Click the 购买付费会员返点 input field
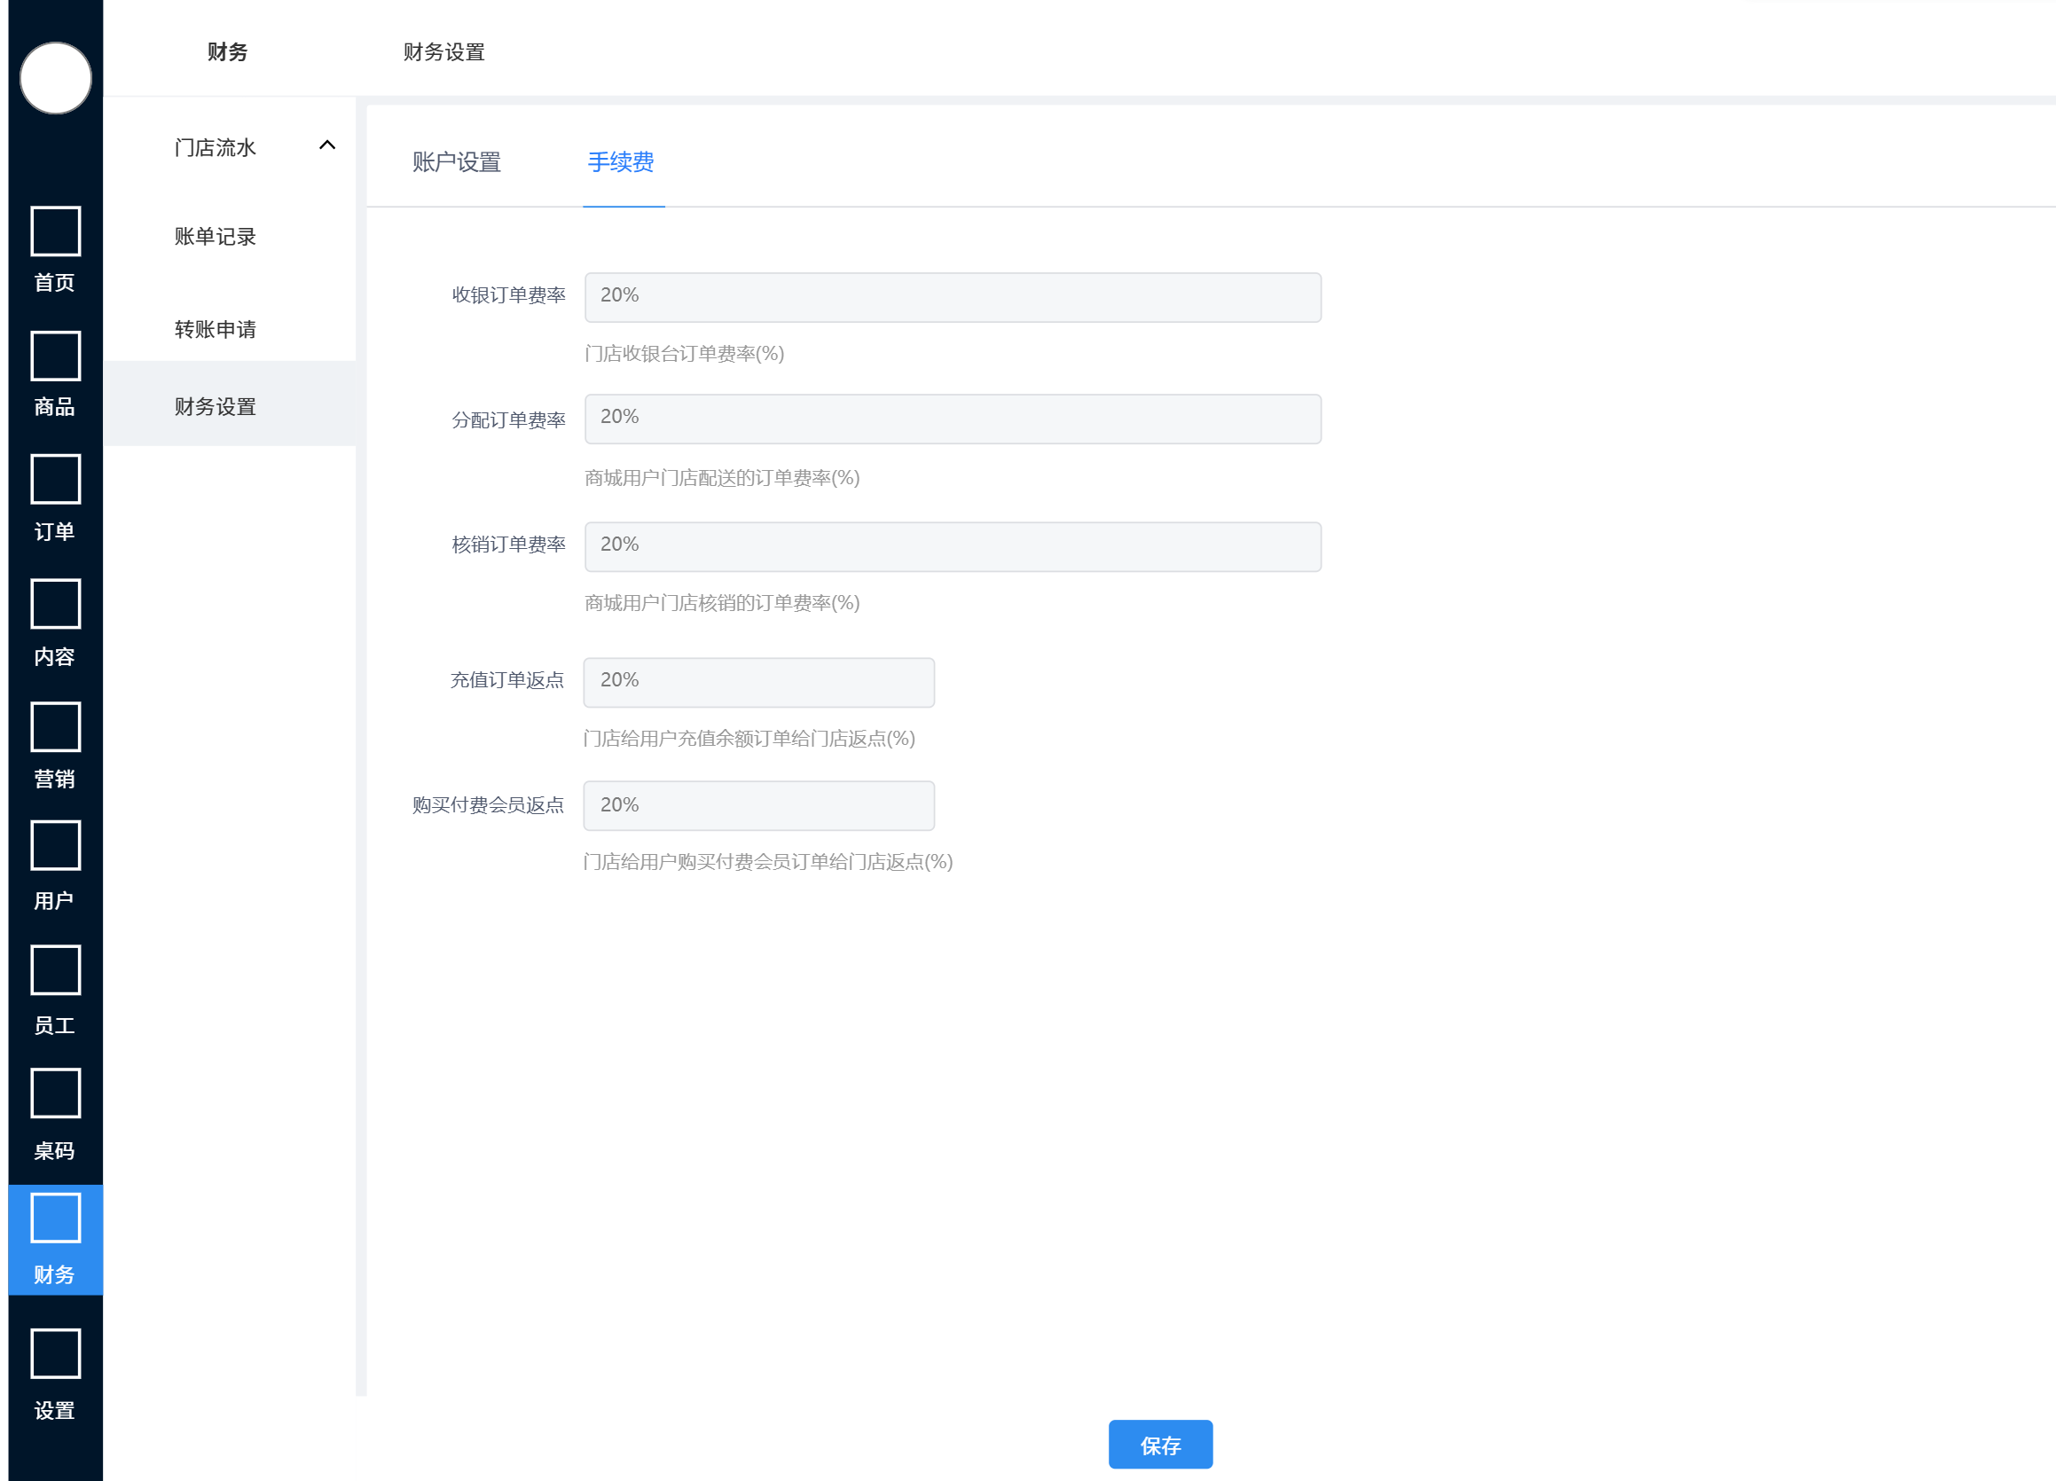 tap(757, 806)
